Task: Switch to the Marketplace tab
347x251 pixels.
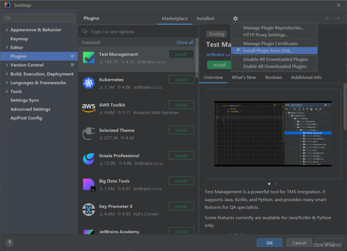Action: [175, 18]
